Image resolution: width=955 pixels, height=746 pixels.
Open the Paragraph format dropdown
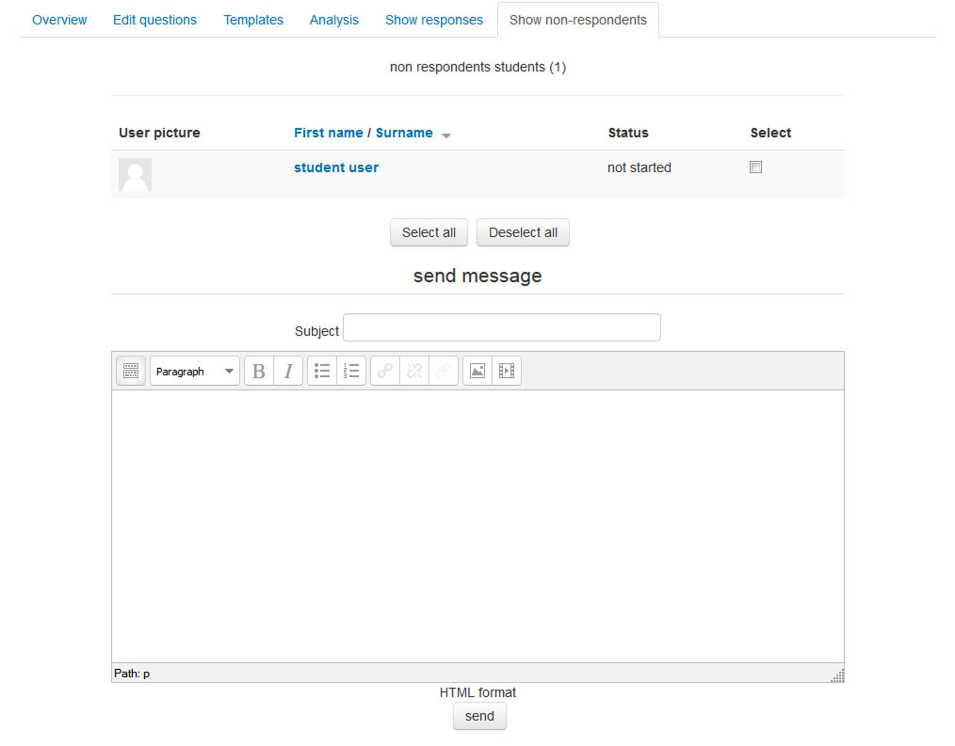tap(194, 371)
